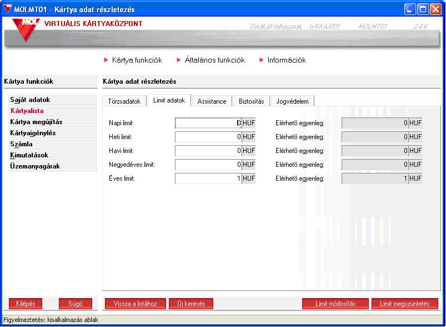
Task: Click the Éves limit input field
Action: coord(208,178)
